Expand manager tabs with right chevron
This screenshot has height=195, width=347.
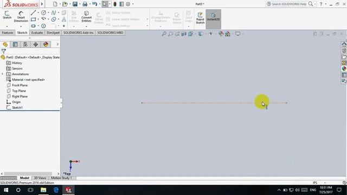pos(57,44)
